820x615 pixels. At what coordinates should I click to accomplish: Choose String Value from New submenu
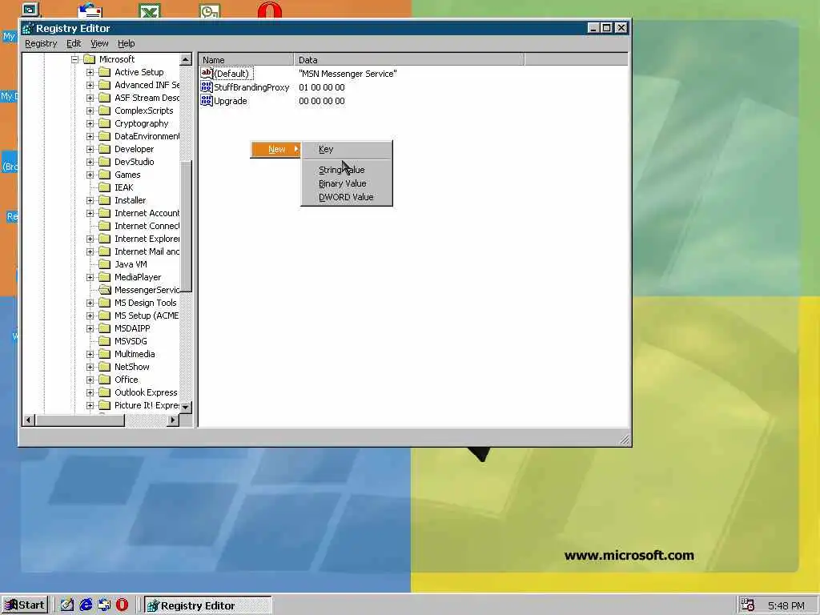point(347,170)
